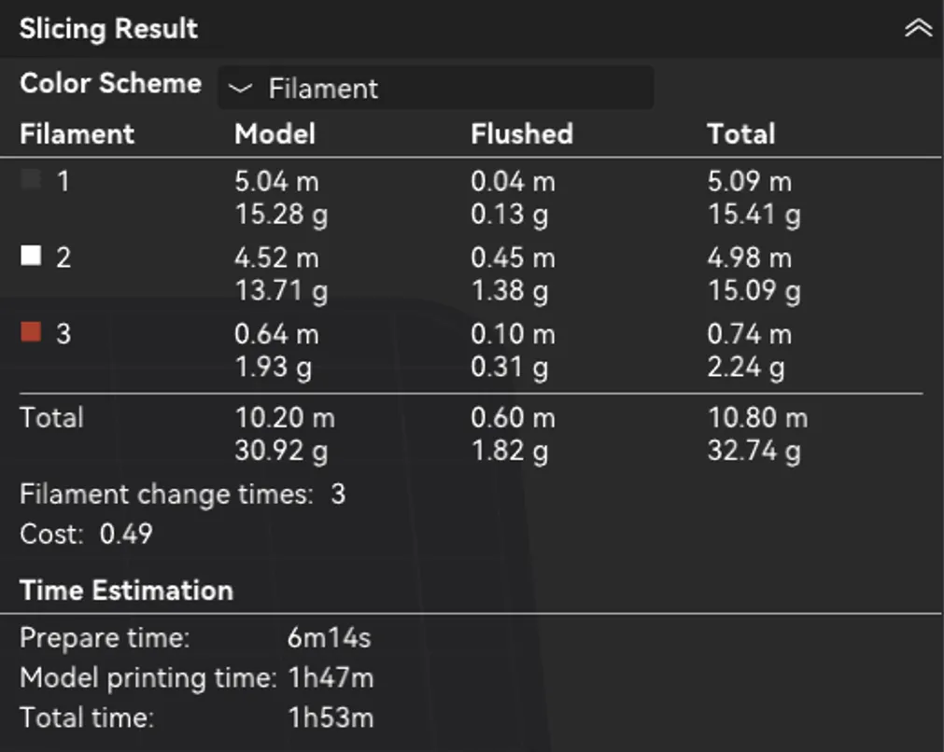Click the Slicing Result title
The width and height of the screenshot is (944, 752).
click(x=108, y=28)
